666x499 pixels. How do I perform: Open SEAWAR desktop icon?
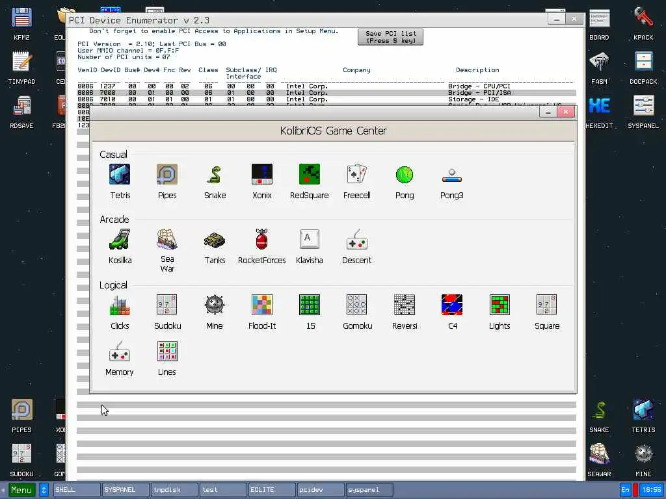click(x=599, y=460)
